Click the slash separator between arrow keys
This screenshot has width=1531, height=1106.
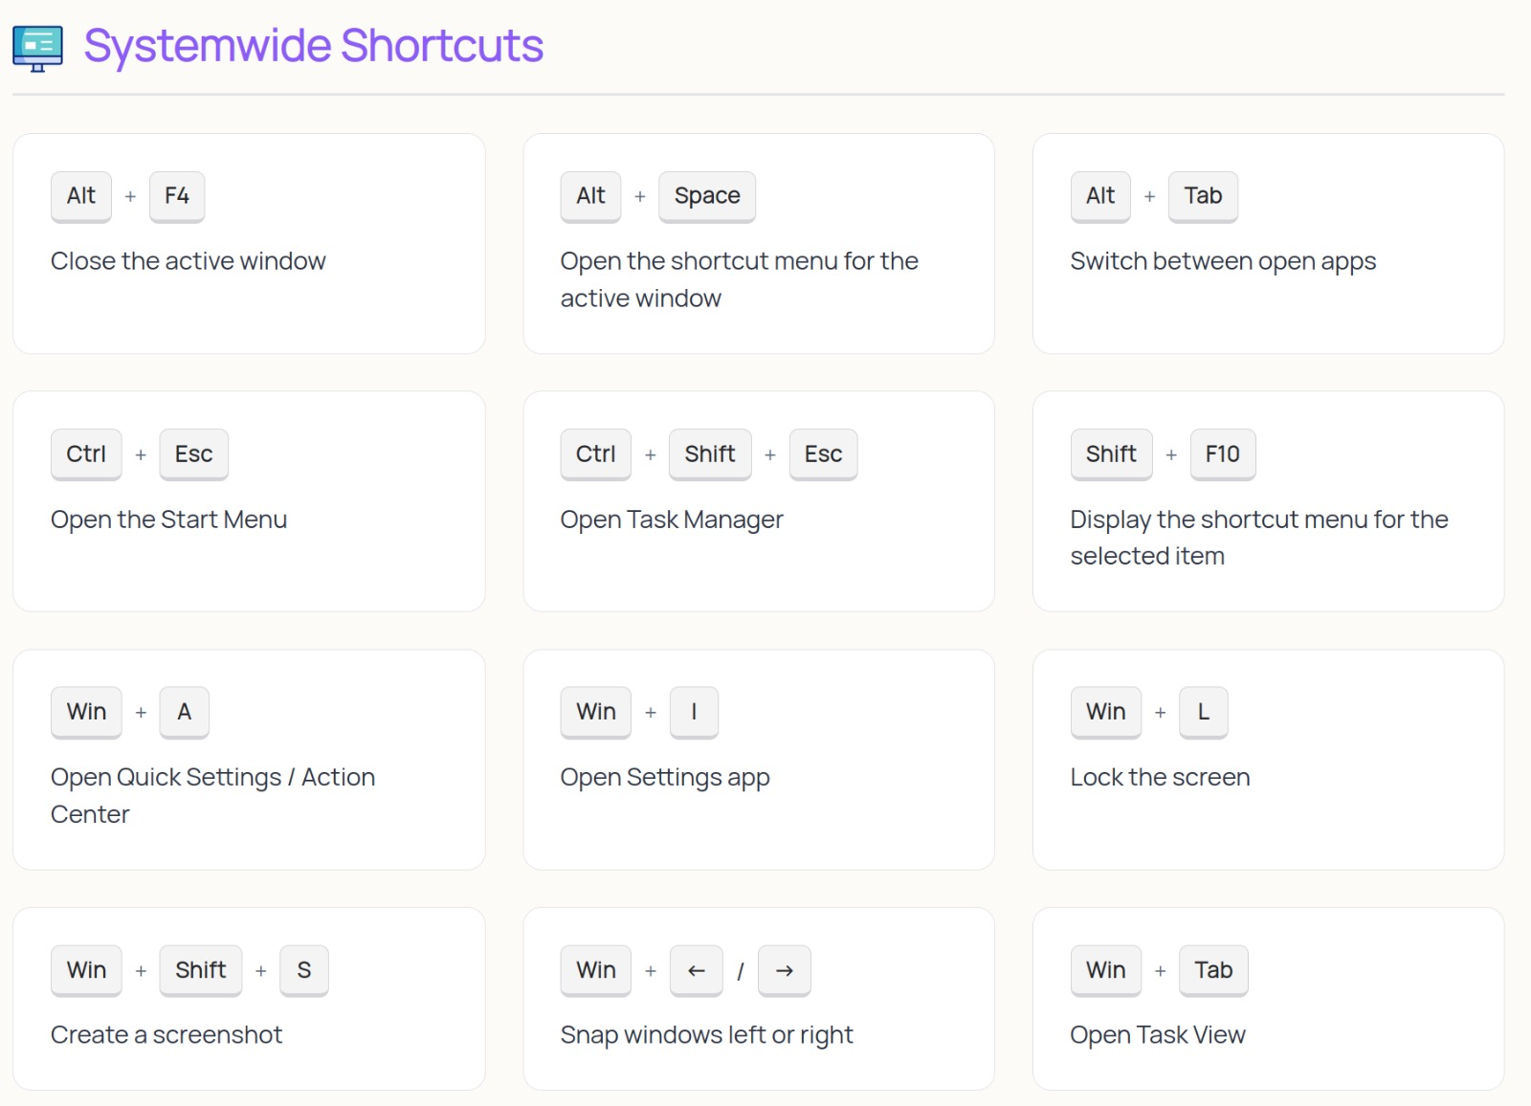[741, 970]
